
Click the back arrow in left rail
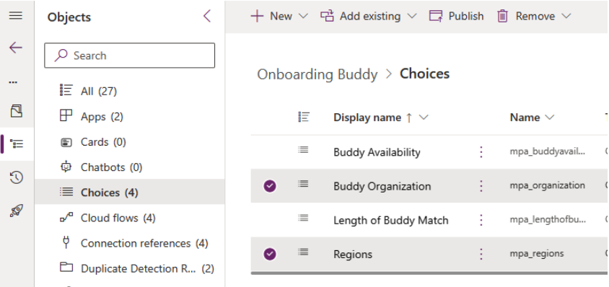[x=16, y=48]
